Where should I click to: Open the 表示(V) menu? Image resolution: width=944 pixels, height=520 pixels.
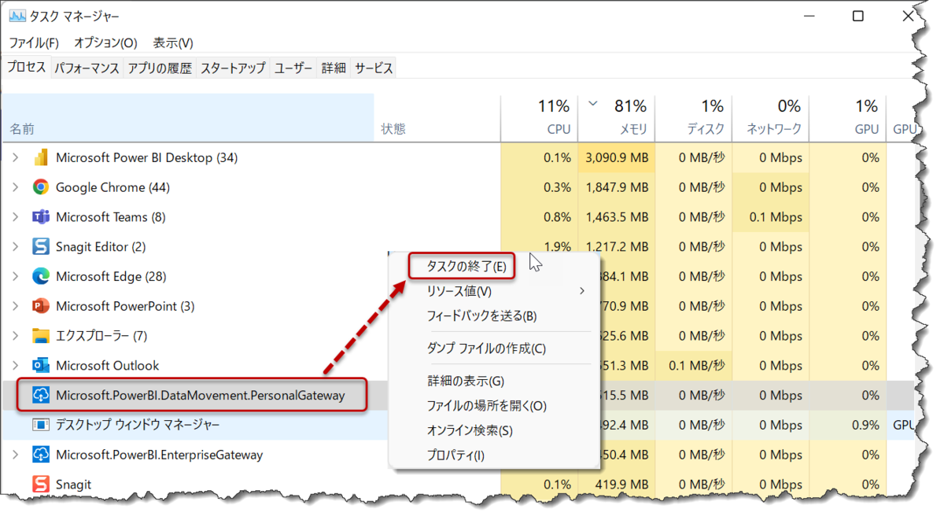(173, 42)
